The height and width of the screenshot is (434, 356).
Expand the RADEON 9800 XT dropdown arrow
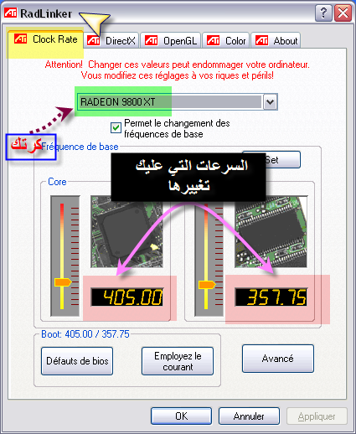270,101
